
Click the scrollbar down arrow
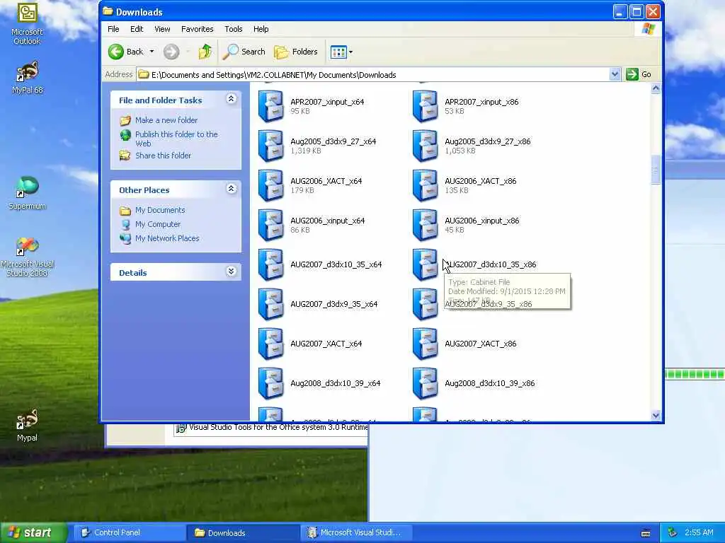(656, 416)
